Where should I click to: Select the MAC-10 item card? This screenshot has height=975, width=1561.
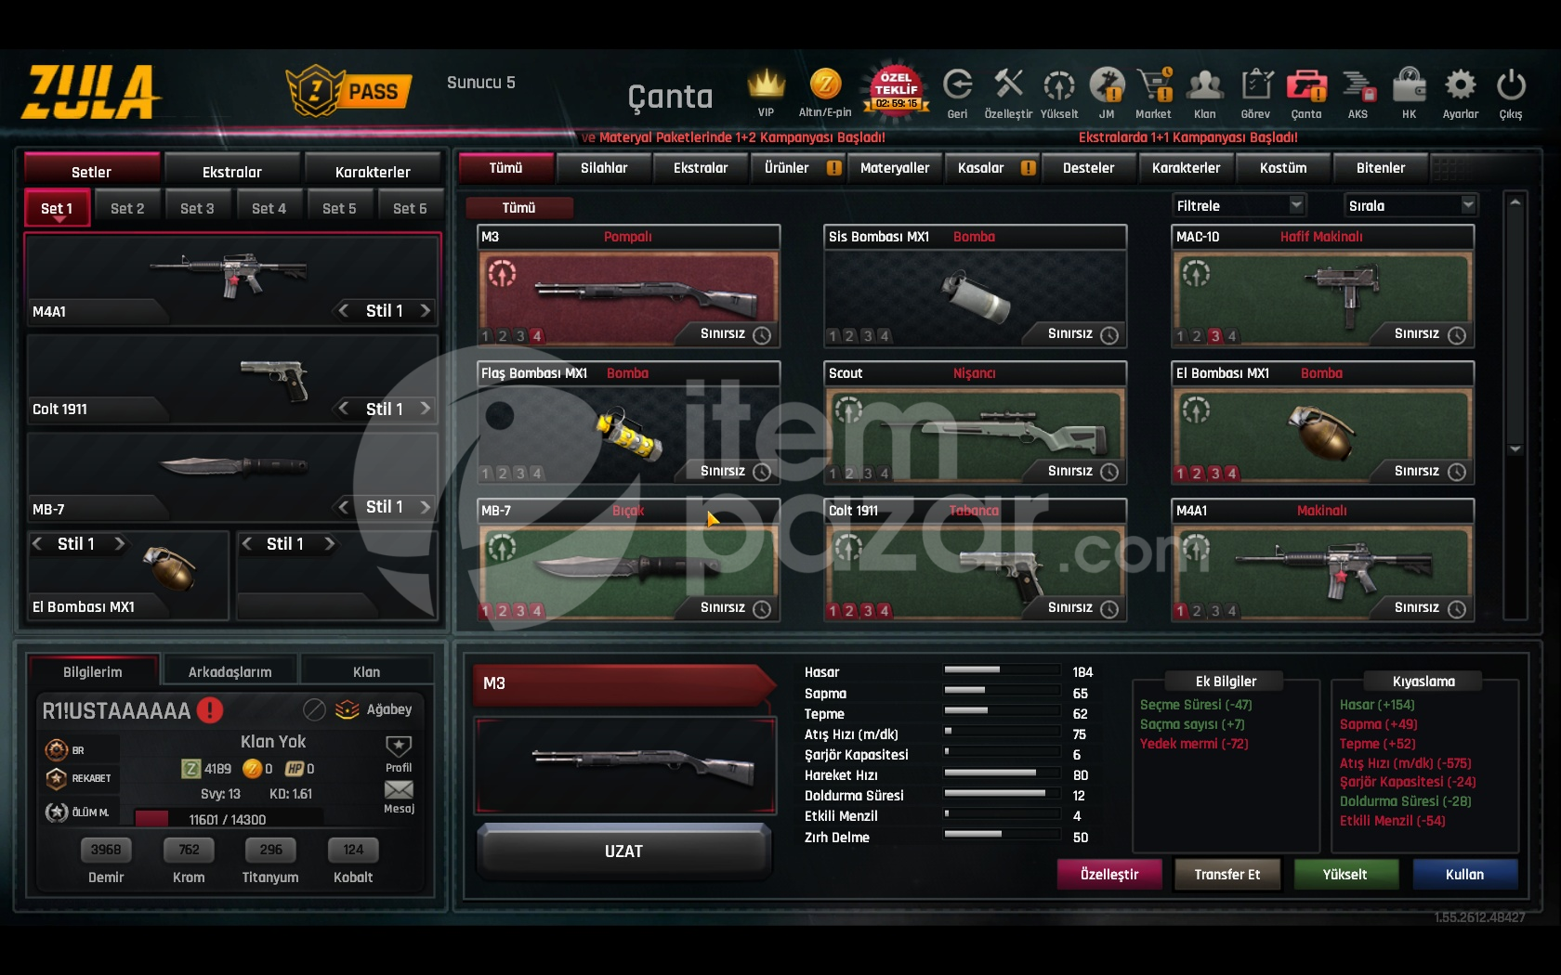point(1322,286)
